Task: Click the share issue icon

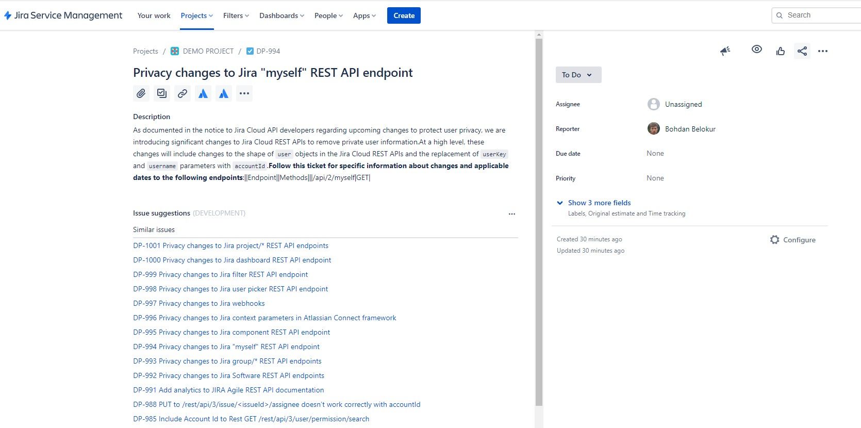Action: pos(802,51)
